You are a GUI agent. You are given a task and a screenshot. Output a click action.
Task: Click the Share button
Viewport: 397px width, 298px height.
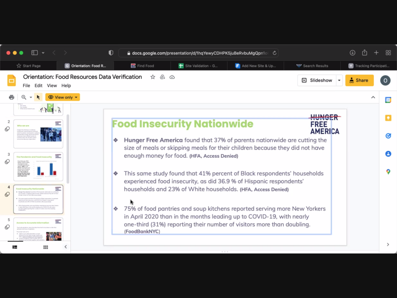[359, 80]
